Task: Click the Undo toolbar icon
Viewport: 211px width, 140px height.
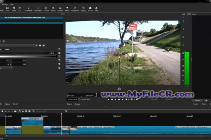Action: coord(14,9)
